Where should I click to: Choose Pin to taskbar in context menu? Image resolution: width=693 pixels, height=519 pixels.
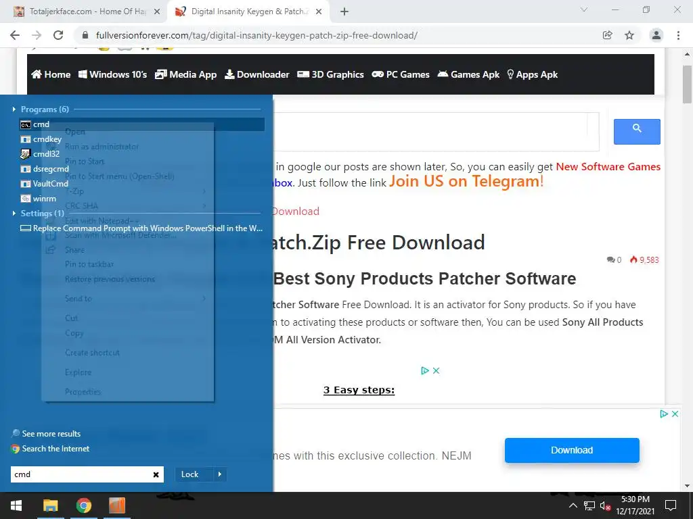tap(89, 264)
